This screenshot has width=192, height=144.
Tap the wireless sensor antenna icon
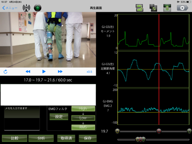click(26, 8)
